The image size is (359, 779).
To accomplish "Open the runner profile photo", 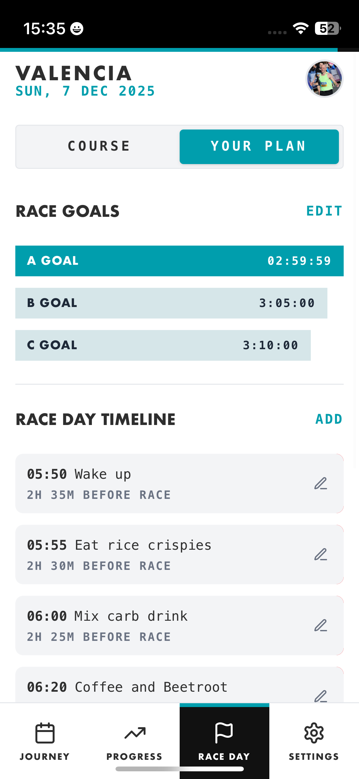I will [324, 79].
